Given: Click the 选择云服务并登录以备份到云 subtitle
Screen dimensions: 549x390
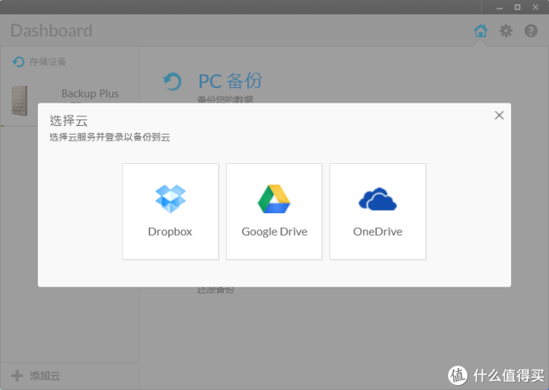Looking at the screenshot, I should point(110,137).
